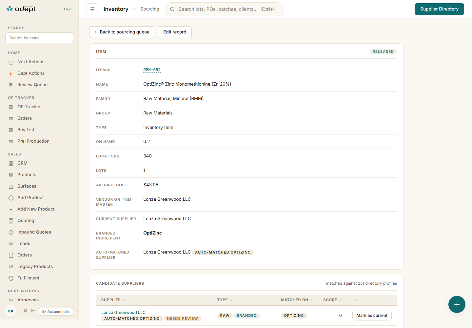Click the adept logo in the sidebar header

pos(21,9)
